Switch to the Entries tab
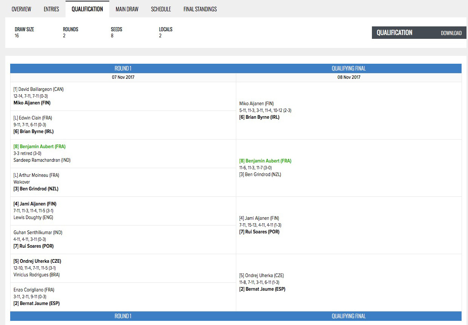This screenshot has width=468, height=325. click(x=51, y=9)
